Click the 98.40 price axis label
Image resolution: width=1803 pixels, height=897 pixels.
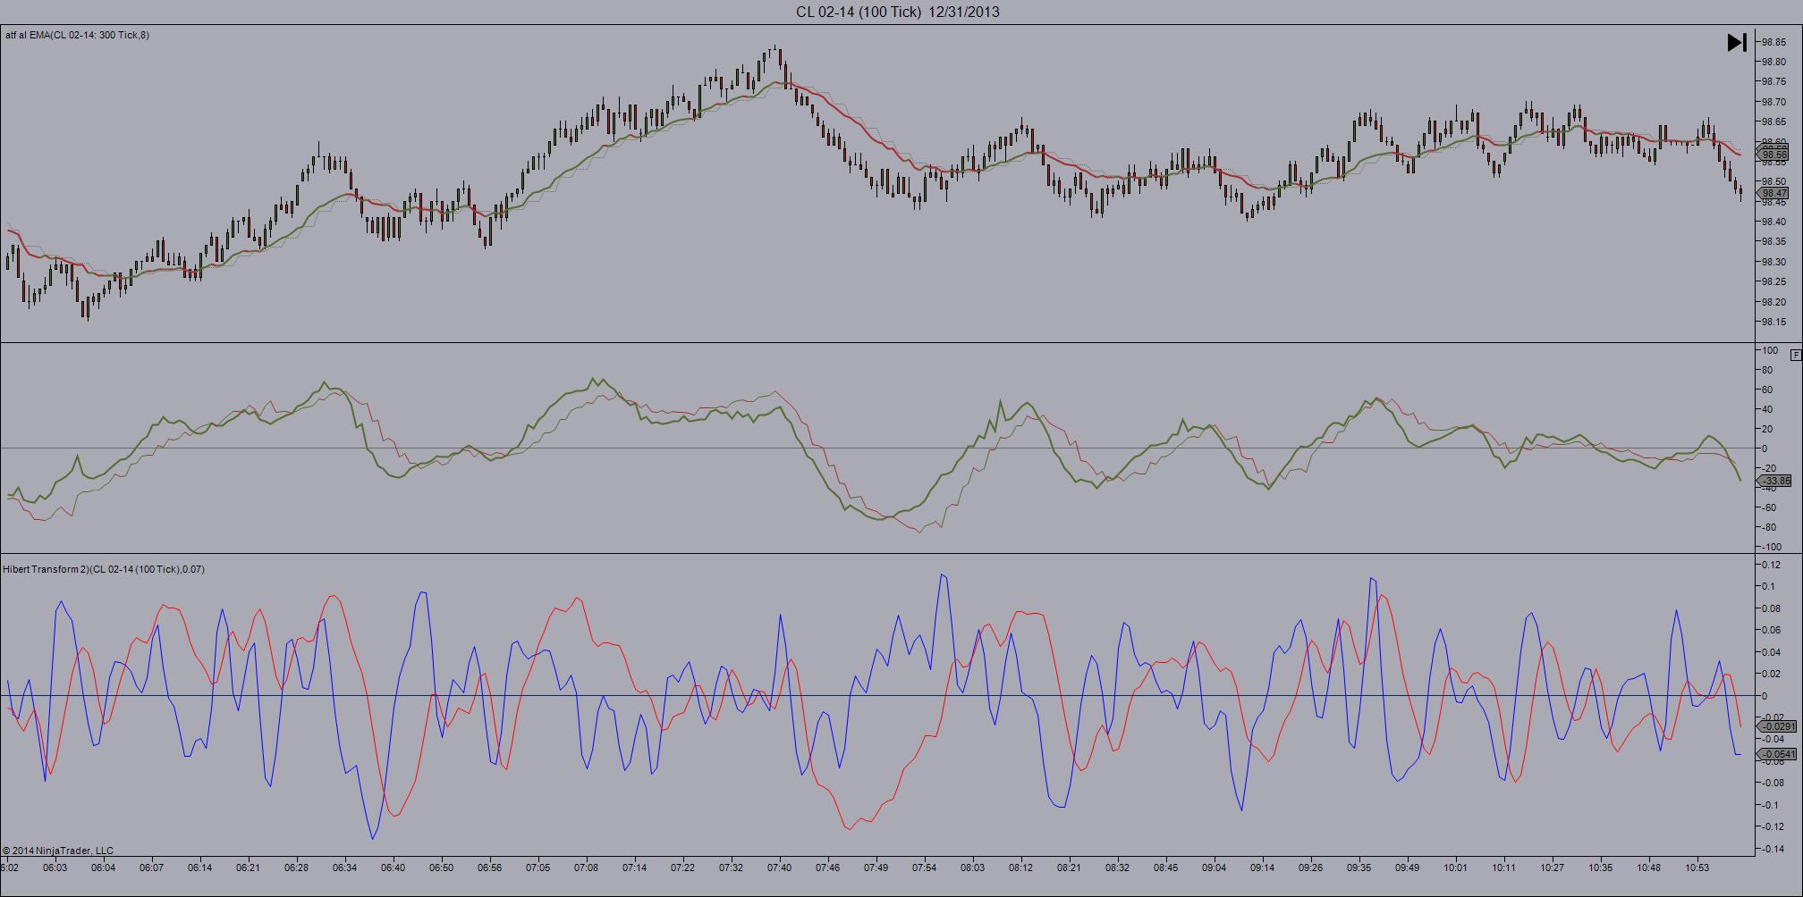pos(1774,222)
